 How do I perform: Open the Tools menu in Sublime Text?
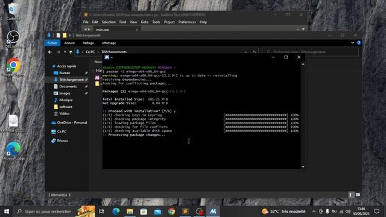point(156,22)
